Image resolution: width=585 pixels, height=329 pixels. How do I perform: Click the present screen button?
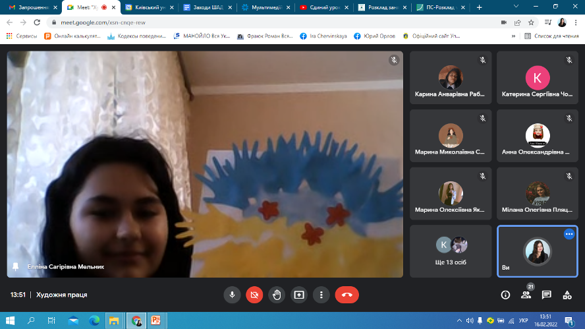coord(299,295)
